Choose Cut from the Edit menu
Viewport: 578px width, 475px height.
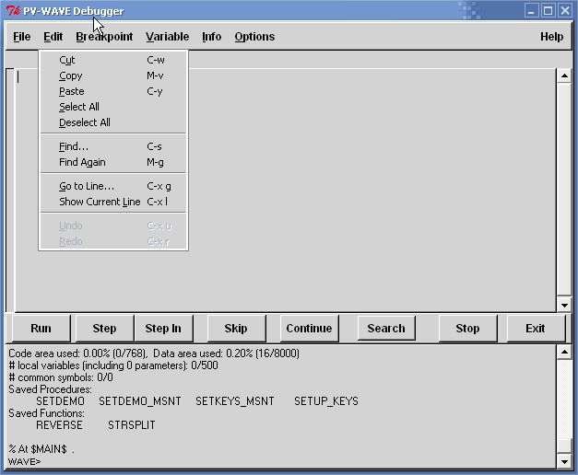pos(113,60)
